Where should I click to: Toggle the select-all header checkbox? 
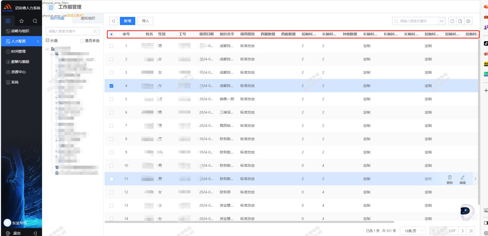click(x=111, y=34)
